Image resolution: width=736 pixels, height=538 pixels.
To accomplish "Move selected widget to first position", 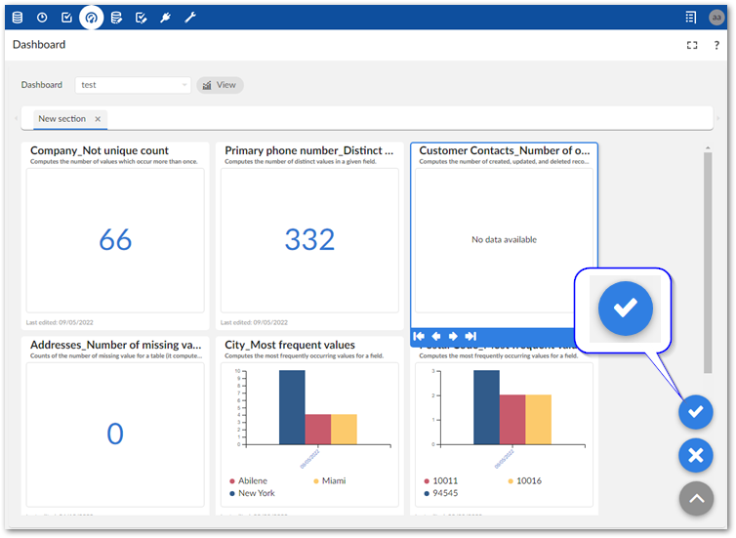I will tap(420, 336).
